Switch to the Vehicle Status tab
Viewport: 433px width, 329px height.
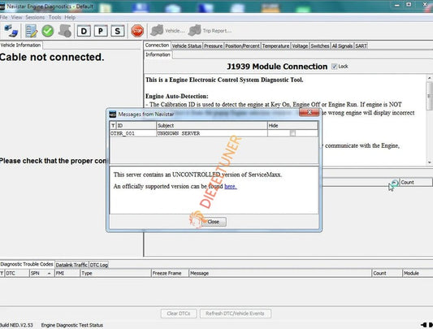point(186,45)
